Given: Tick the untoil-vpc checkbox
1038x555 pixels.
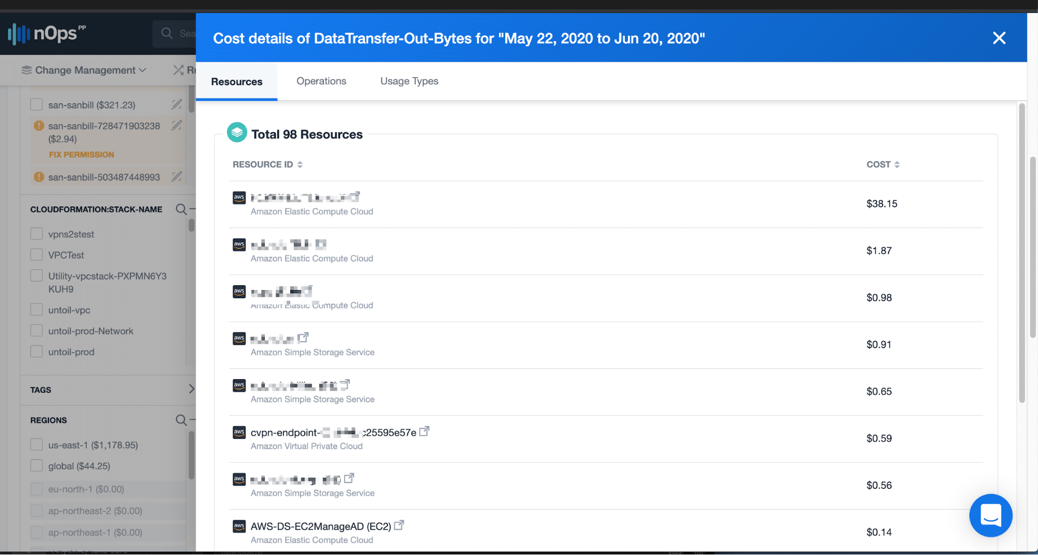Looking at the screenshot, I should point(36,310).
